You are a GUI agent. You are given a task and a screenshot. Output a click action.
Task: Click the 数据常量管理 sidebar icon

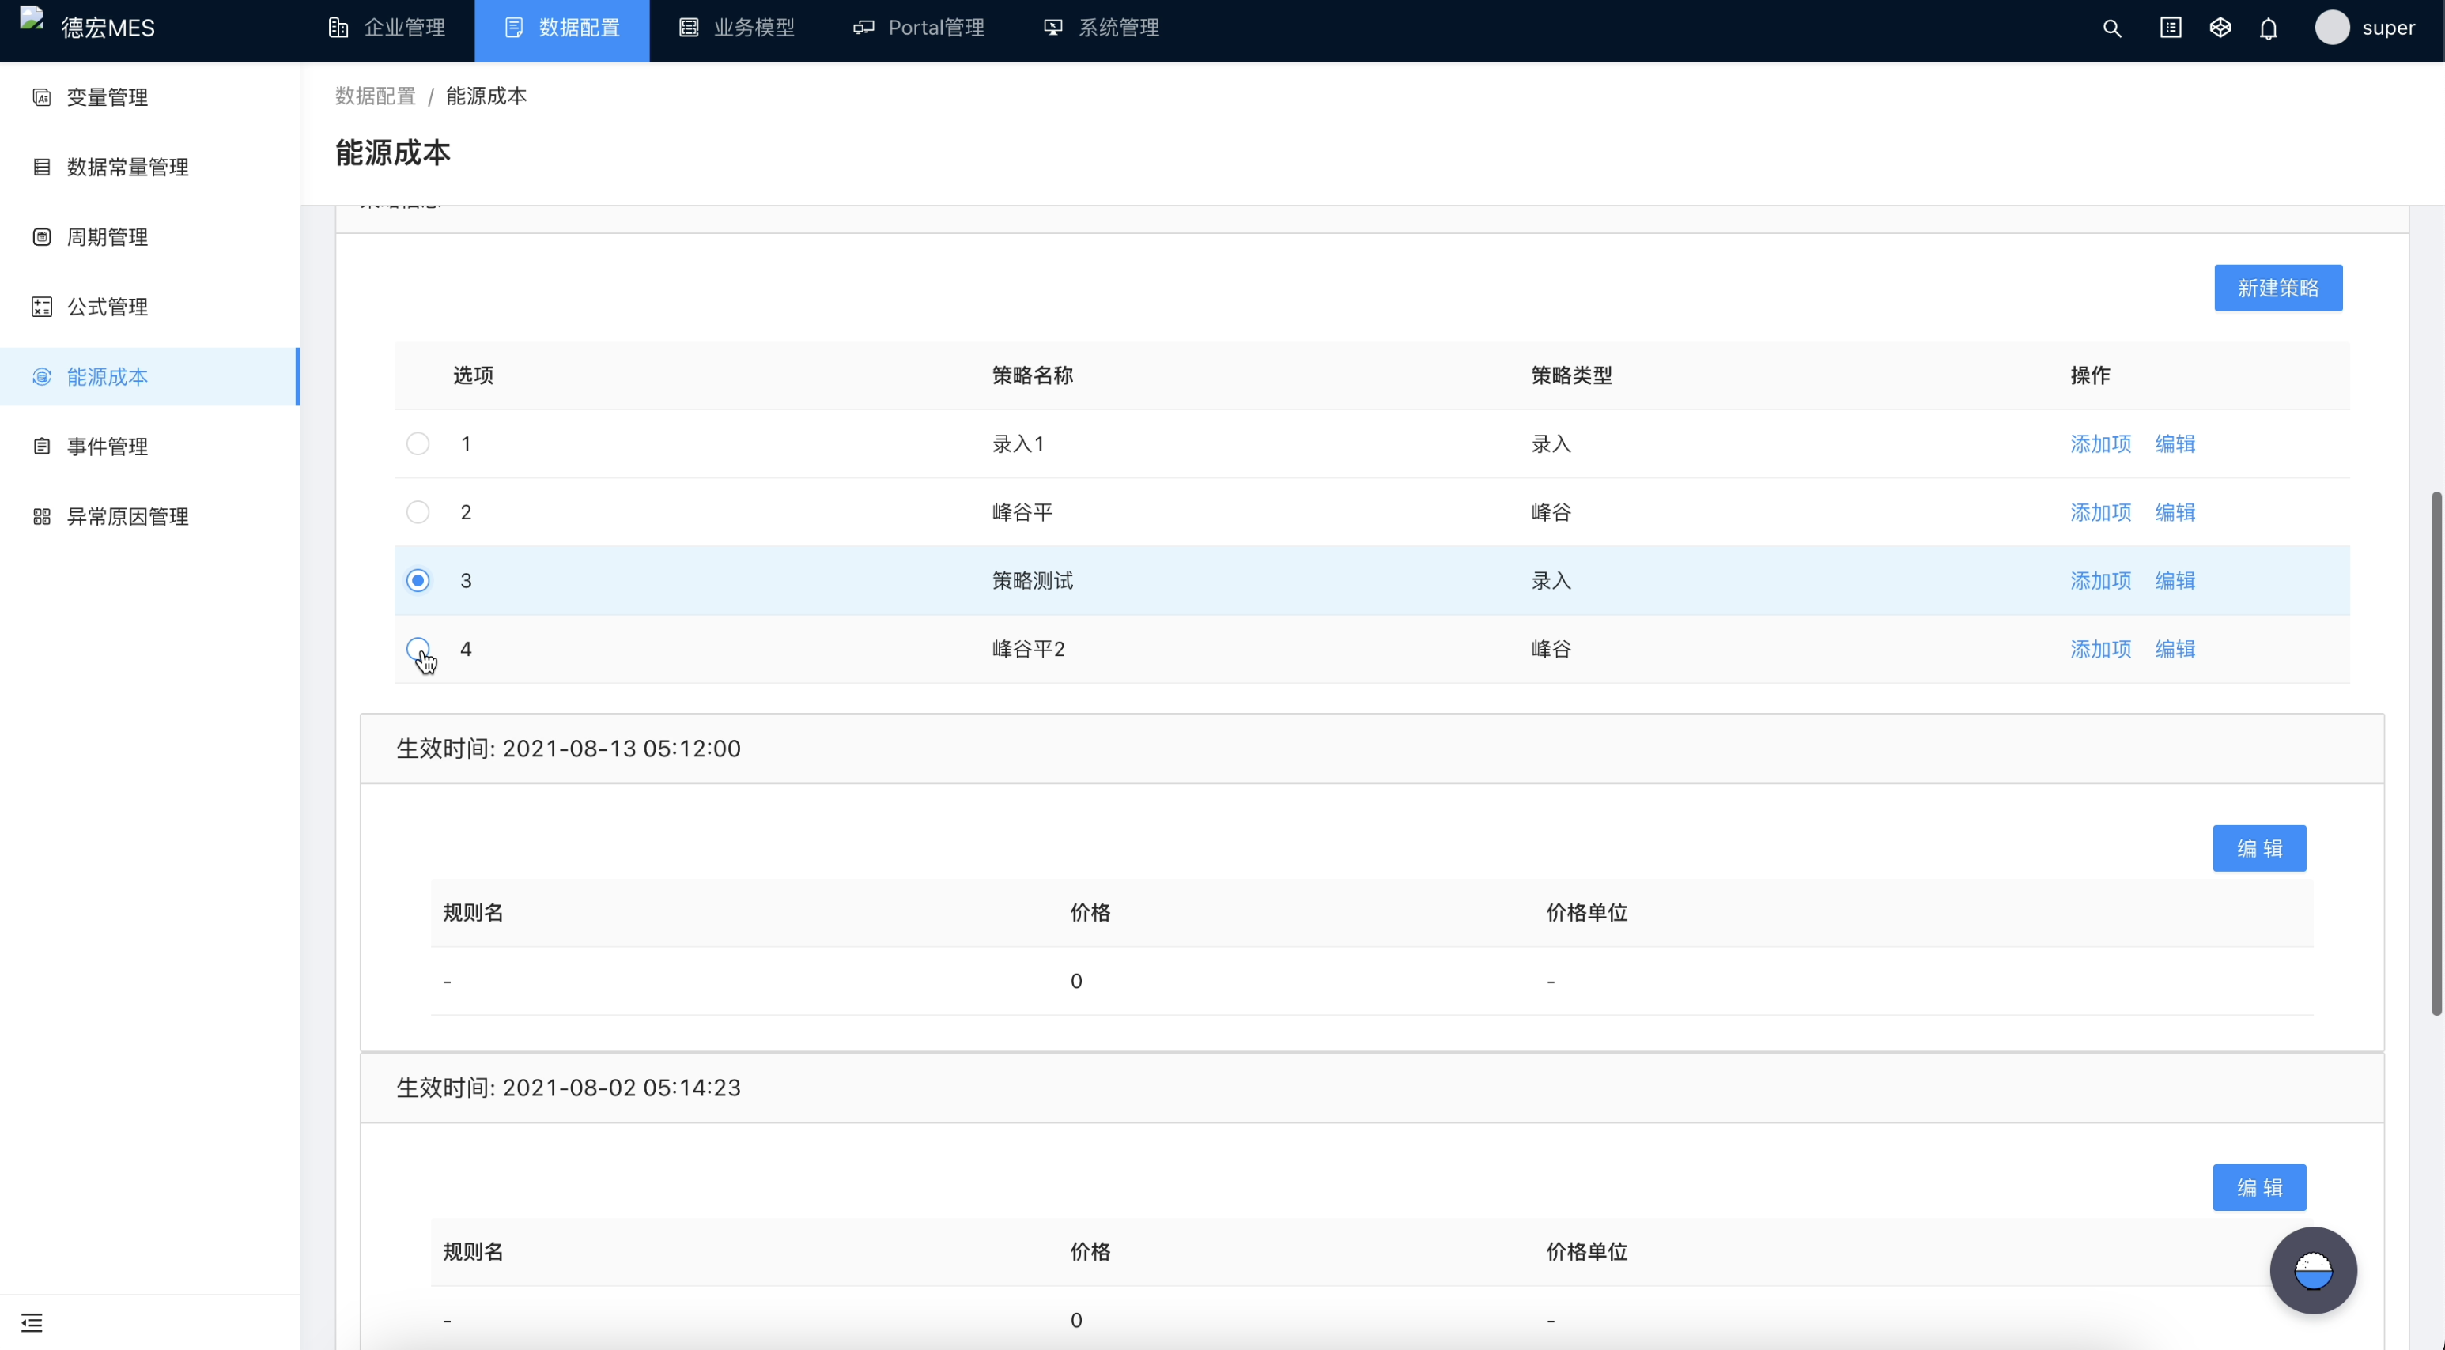click(x=42, y=167)
